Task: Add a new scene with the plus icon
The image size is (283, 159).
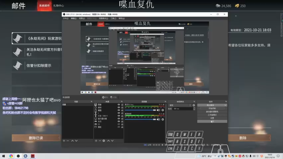Action: click(64, 141)
